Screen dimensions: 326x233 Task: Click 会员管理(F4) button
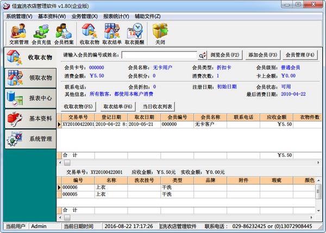point(300,55)
